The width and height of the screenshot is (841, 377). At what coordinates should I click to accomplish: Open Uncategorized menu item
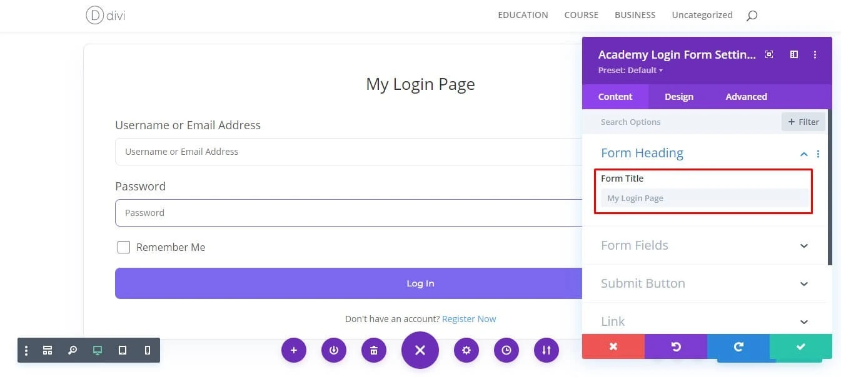702,15
